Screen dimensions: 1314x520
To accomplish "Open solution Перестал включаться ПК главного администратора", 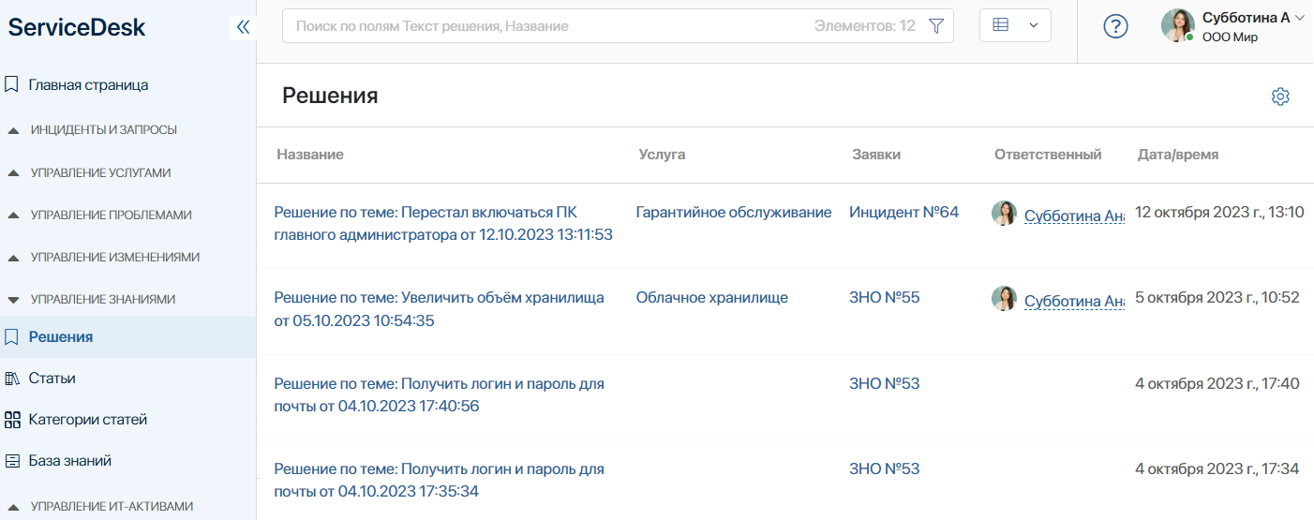I will point(443,224).
